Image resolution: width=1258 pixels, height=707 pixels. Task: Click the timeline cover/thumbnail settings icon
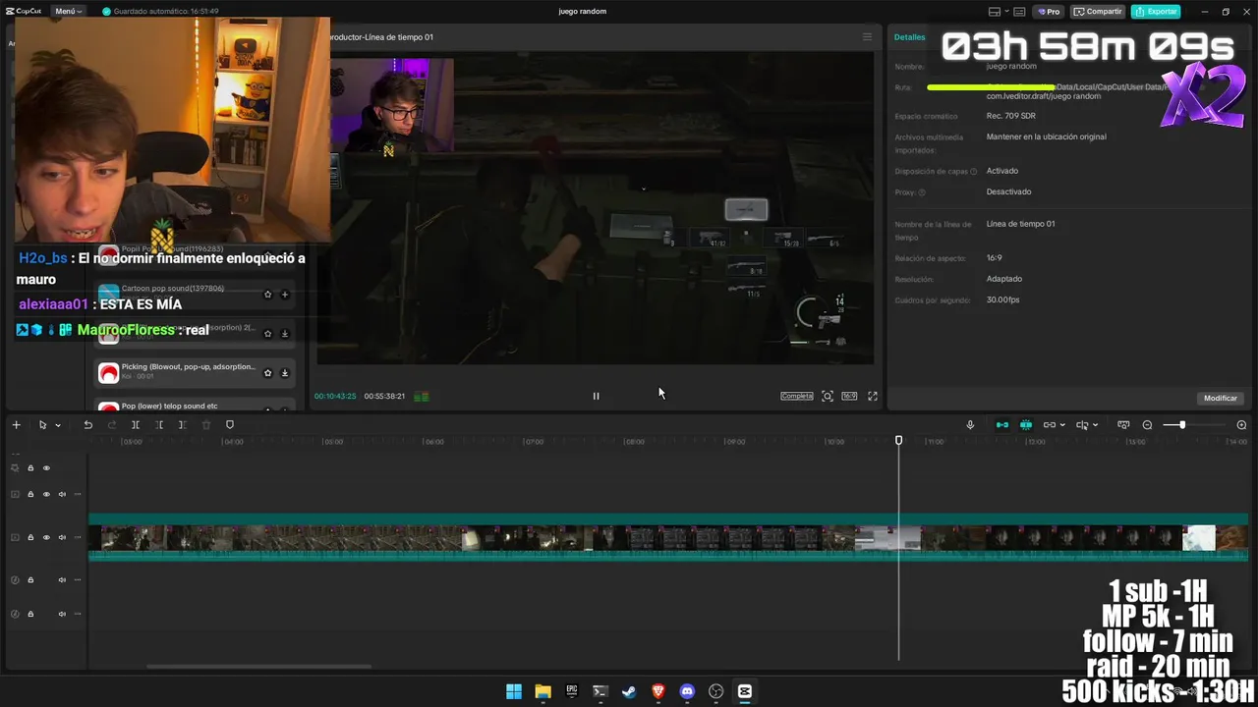1123,425
